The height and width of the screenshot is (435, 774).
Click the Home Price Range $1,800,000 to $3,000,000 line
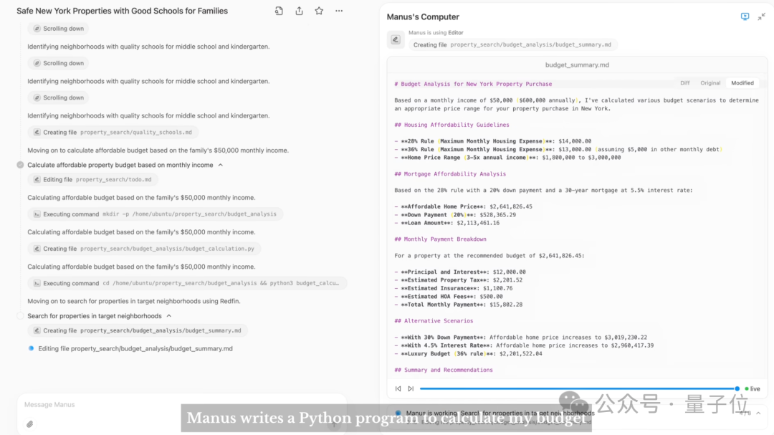tap(507, 158)
